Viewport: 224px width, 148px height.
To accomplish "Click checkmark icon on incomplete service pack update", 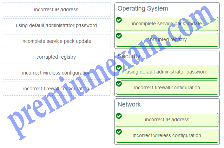I will (119, 20).
